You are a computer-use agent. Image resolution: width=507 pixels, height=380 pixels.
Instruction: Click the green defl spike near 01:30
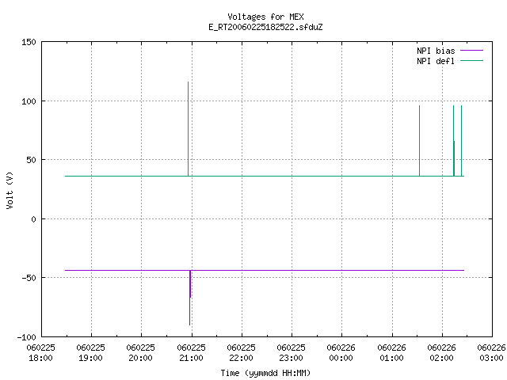tap(419, 141)
